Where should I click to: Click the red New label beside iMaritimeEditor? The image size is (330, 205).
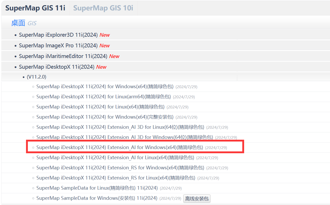pos(114,56)
